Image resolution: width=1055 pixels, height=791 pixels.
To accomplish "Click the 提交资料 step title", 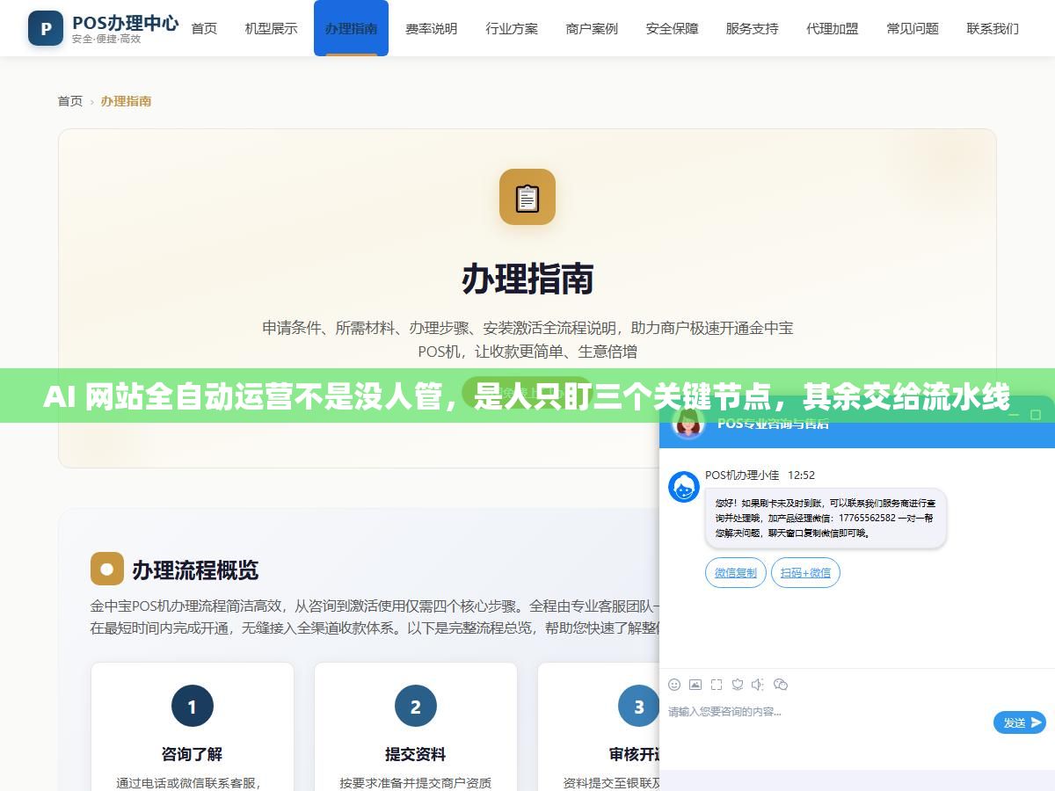I will point(416,754).
